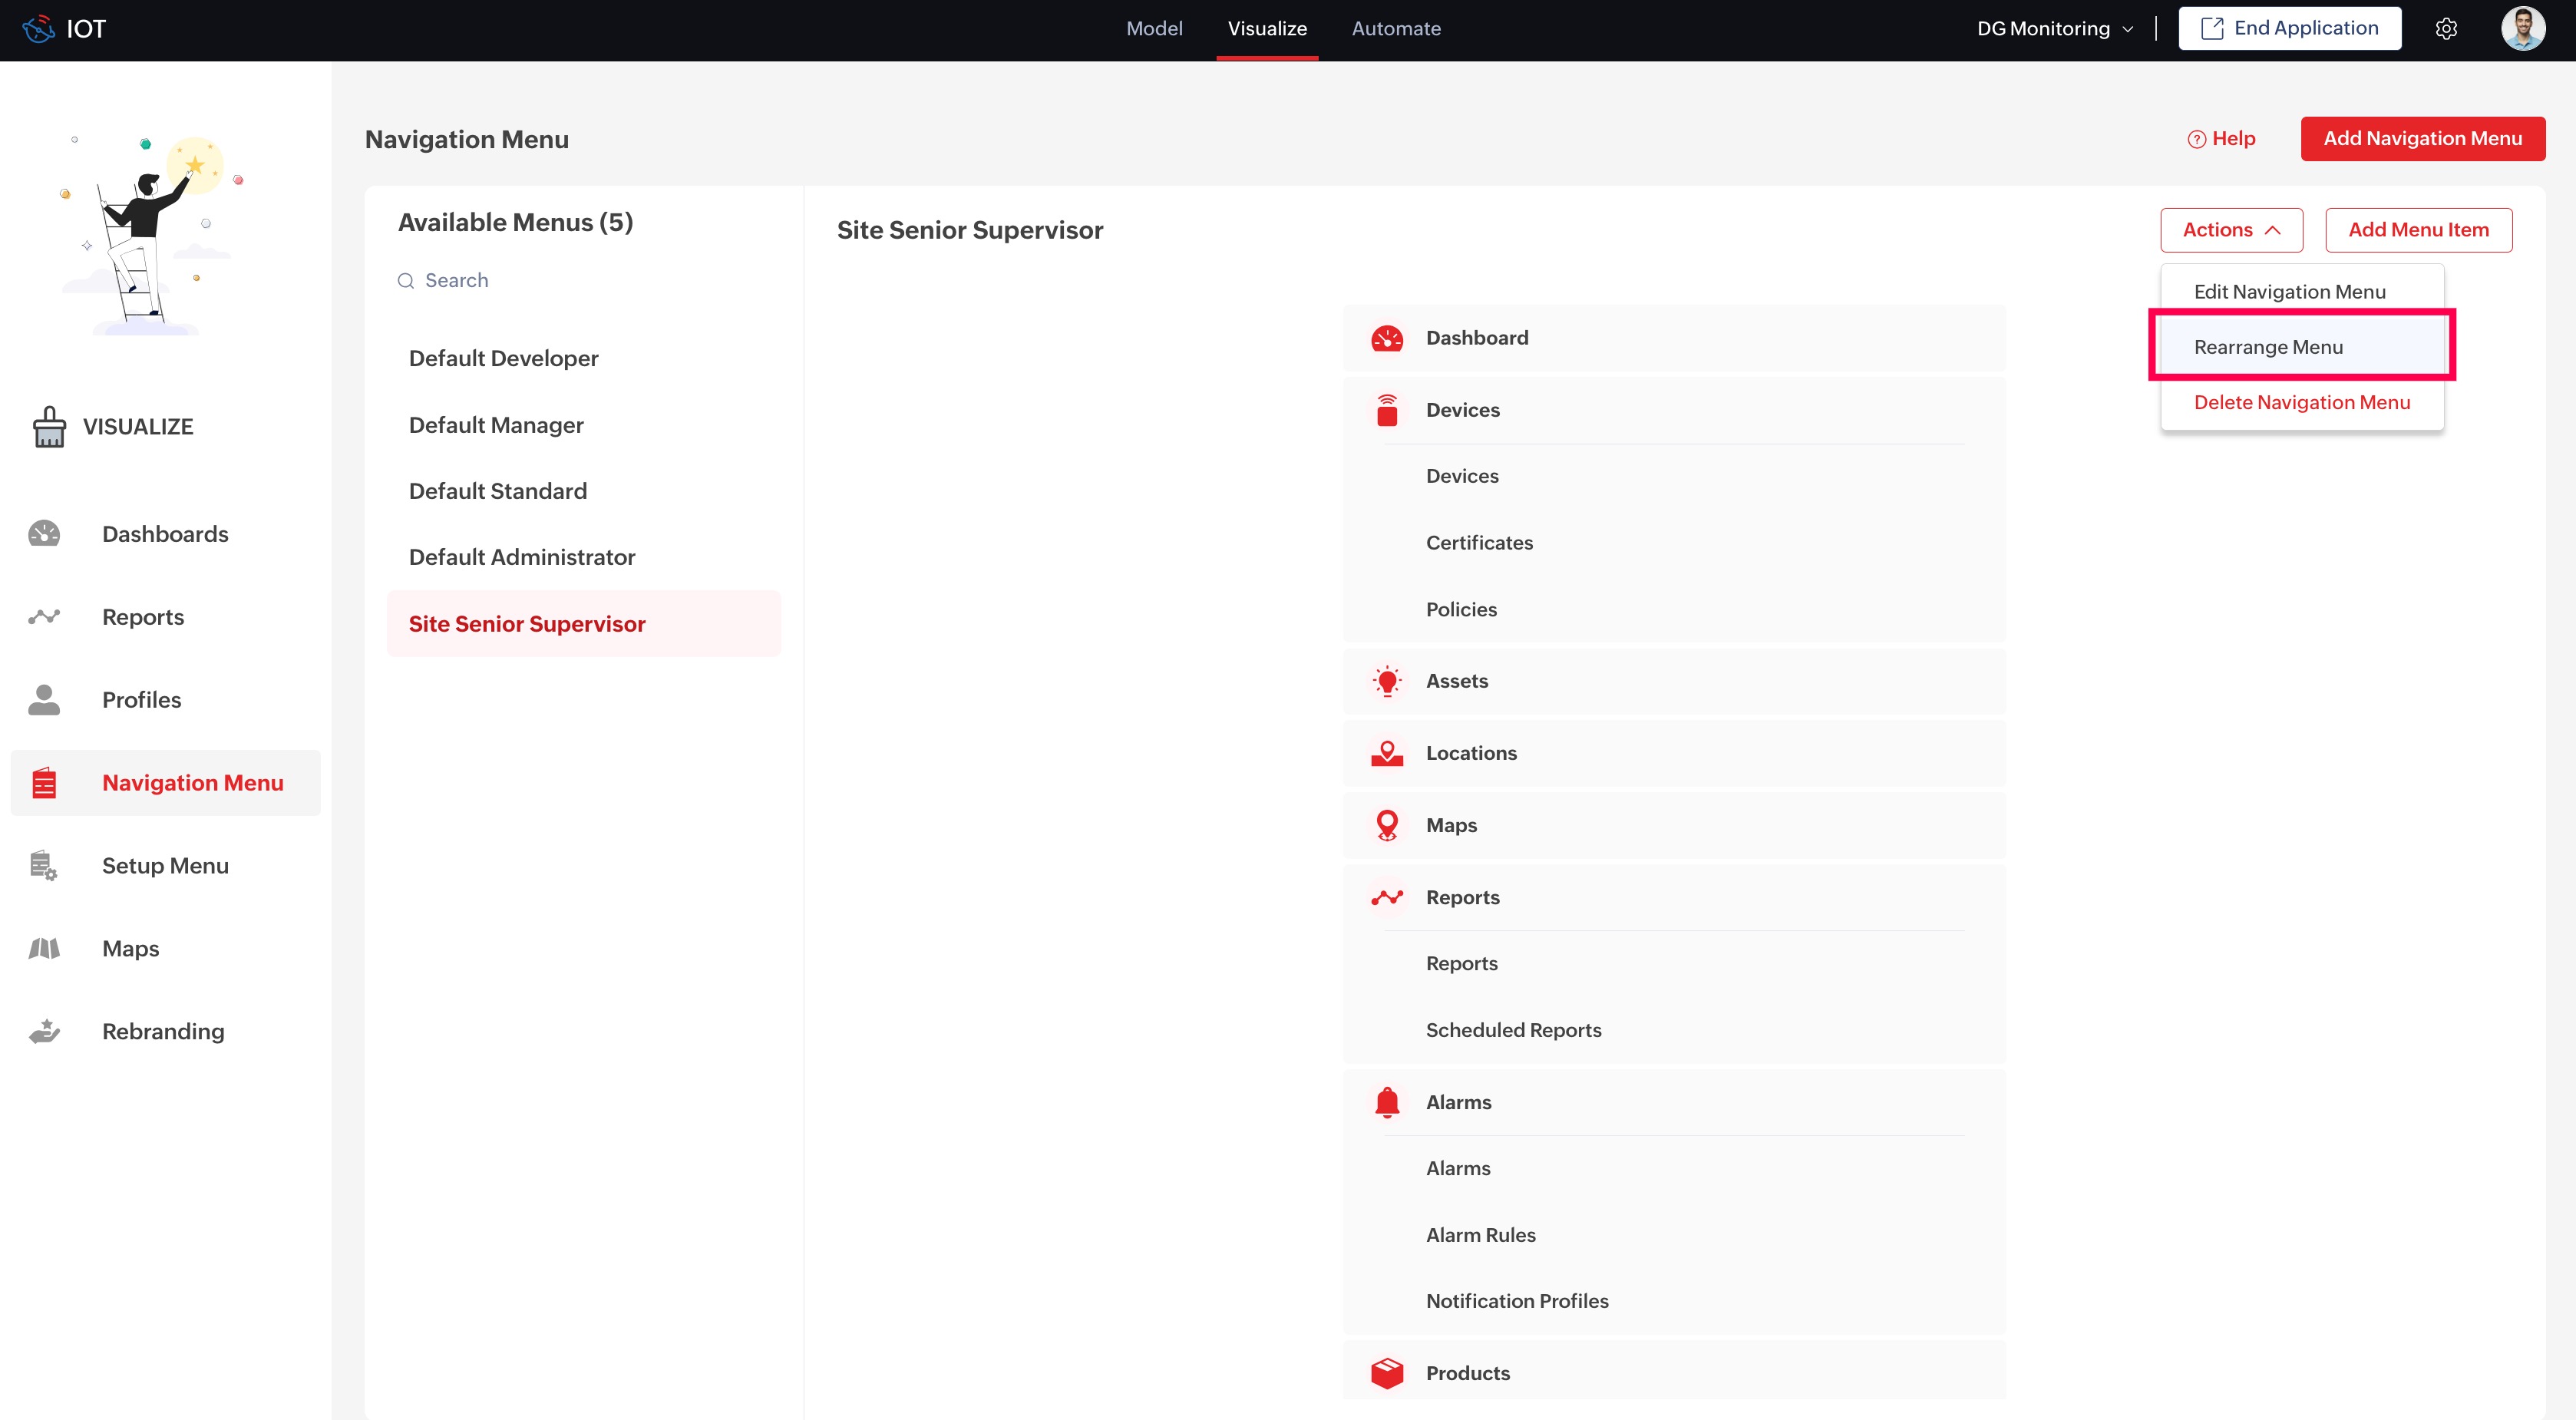Select Default Administrator menu
The width and height of the screenshot is (2576, 1420).
tap(522, 557)
